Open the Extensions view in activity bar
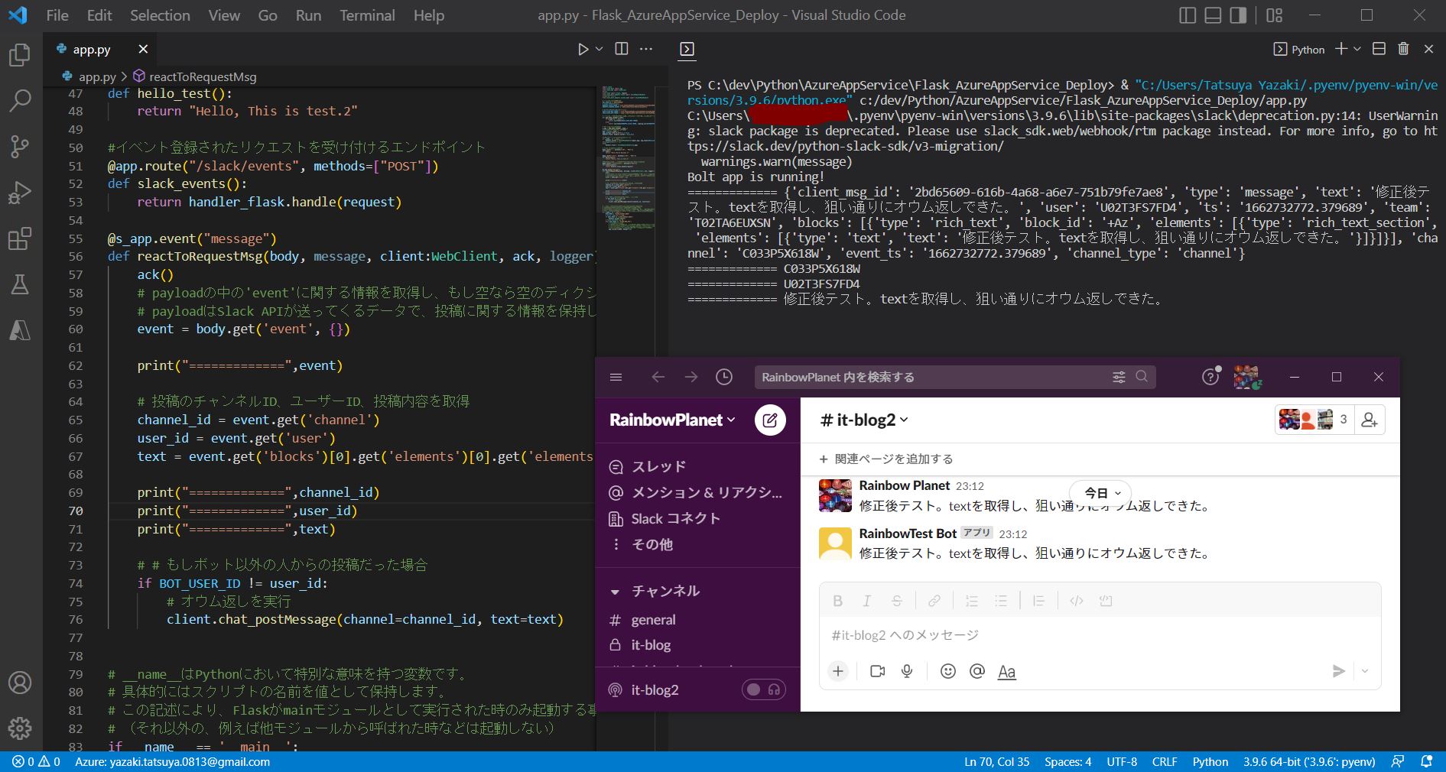Screen dimensions: 1446x772 coord(20,238)
